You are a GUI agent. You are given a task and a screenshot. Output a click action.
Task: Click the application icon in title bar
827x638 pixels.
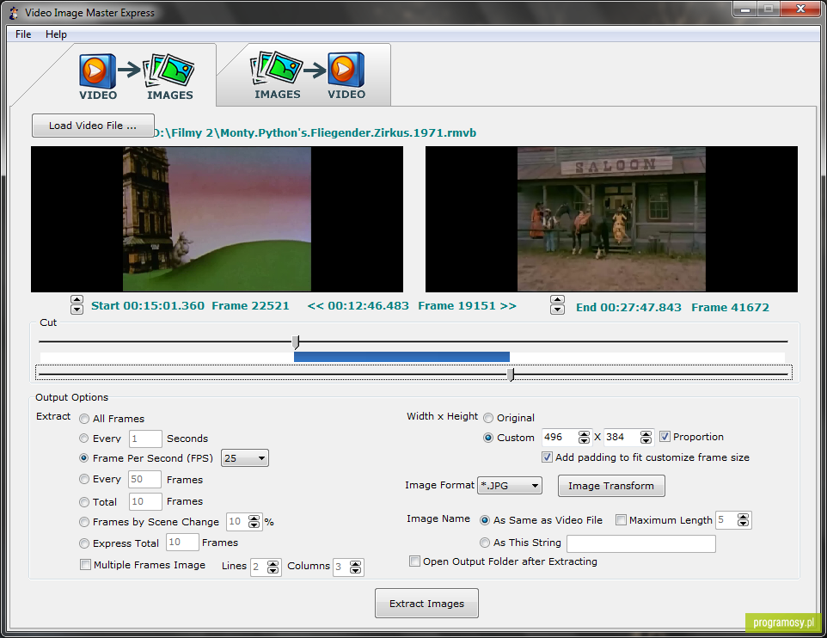point(15,13)
